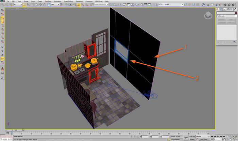Restrict to XY plane in the side toolbar
Viewport: 238px width, 141px height.
pos(2,59)
